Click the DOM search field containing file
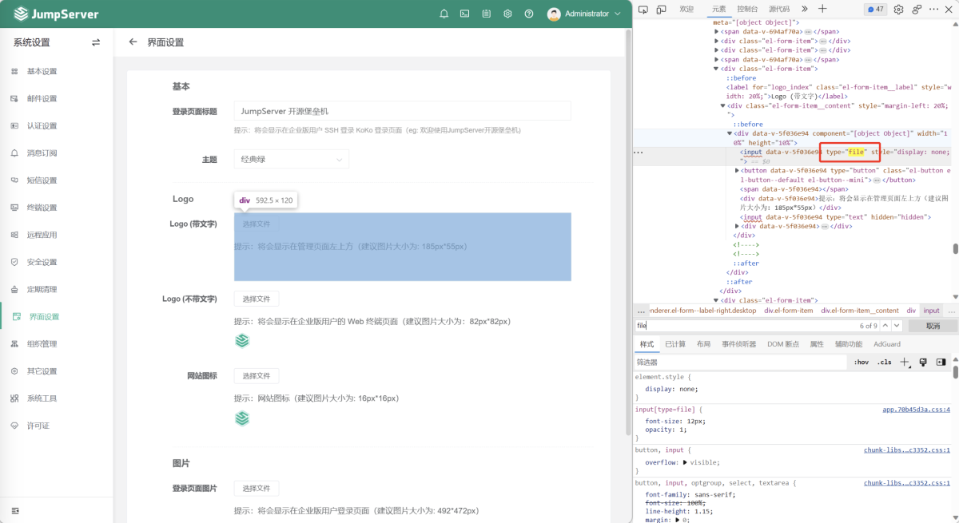This screenshot has width=959, height=523. pos(743,326)
